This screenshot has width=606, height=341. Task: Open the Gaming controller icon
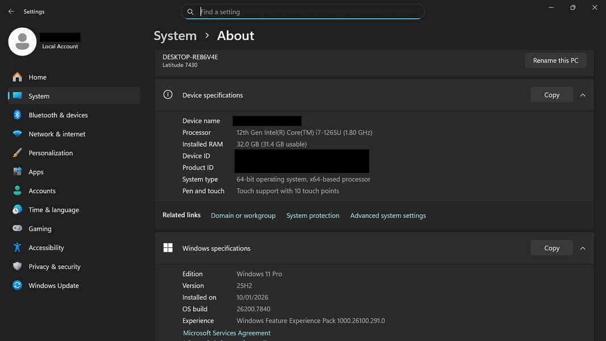pos(18,228)
